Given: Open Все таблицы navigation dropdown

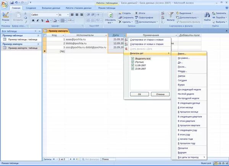Looking at the screenshot, I should click(x=35, y=31).
